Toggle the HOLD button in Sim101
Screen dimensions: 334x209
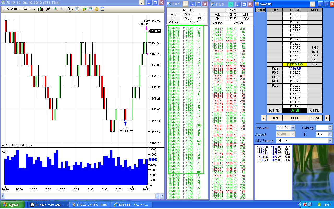(x=260, y=10)
